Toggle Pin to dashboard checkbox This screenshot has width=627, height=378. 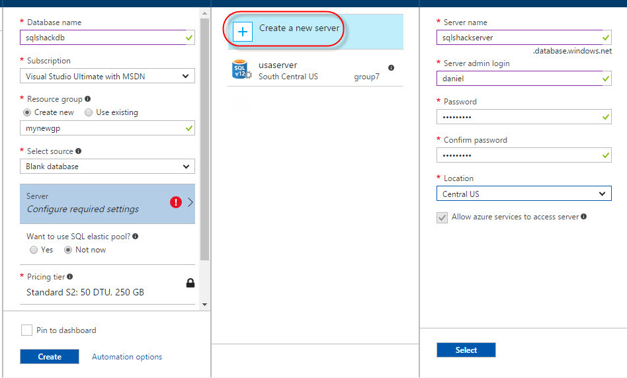pyautogui.click(x=27, y=330)
